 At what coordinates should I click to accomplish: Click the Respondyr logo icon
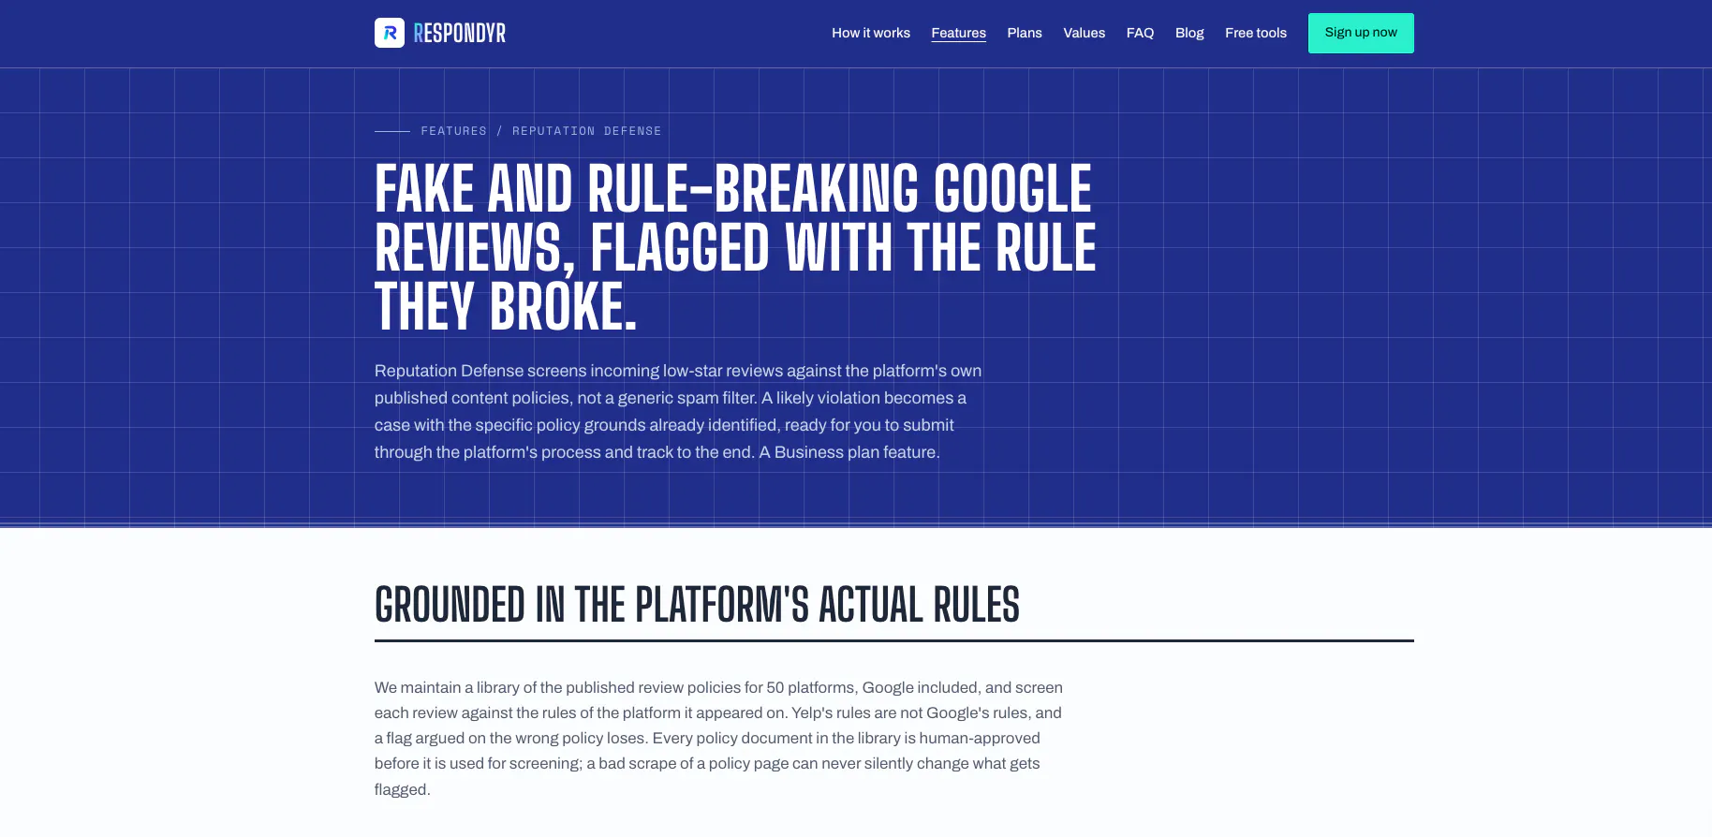click(x=390, y=33)
